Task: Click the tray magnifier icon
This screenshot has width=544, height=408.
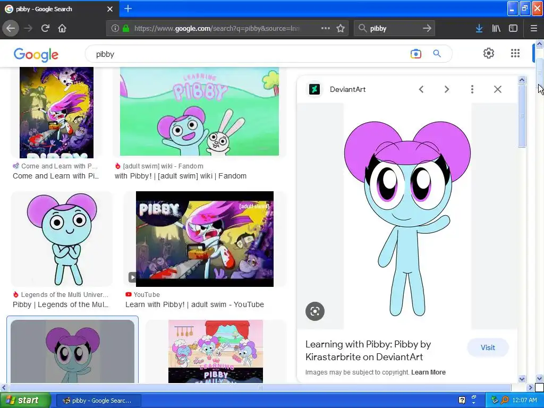Action: tap(505, 400)
